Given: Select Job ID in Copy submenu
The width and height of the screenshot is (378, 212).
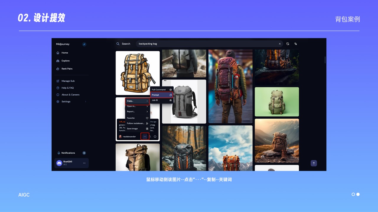Looking at the screenshot, I should [162, 100].
